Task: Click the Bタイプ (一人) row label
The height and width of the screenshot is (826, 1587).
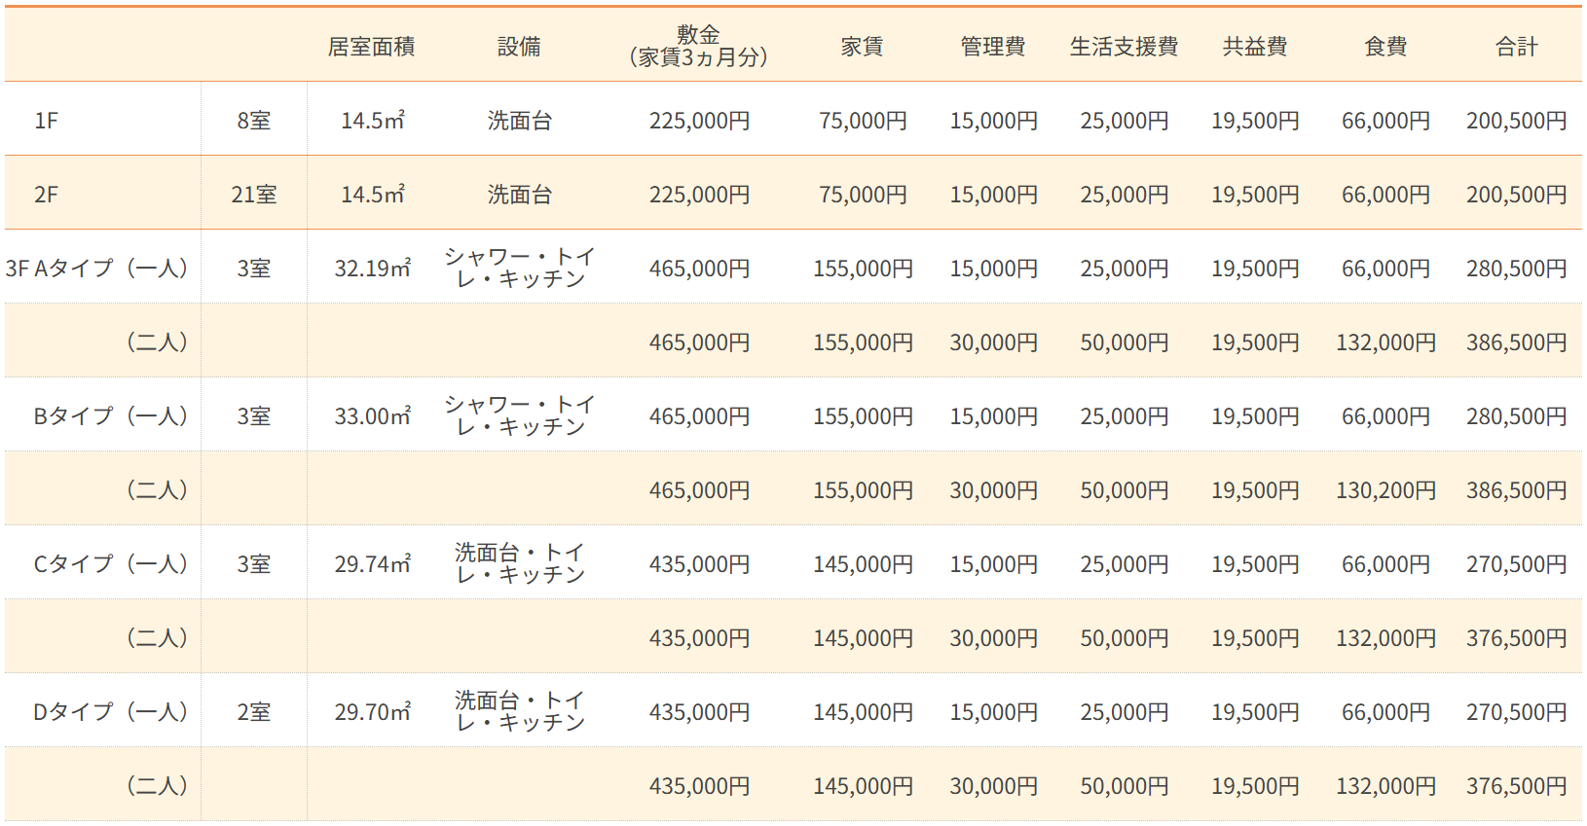Action: [x=110, y=416]
